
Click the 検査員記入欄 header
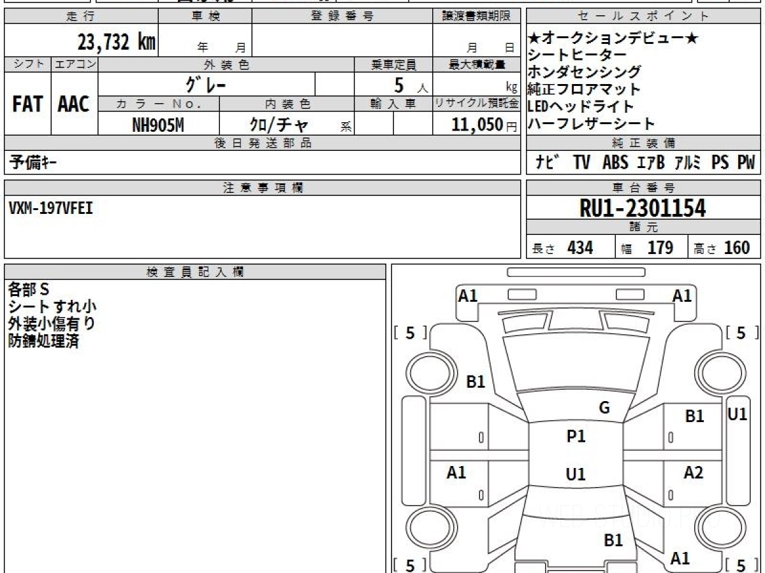(195, 271)
